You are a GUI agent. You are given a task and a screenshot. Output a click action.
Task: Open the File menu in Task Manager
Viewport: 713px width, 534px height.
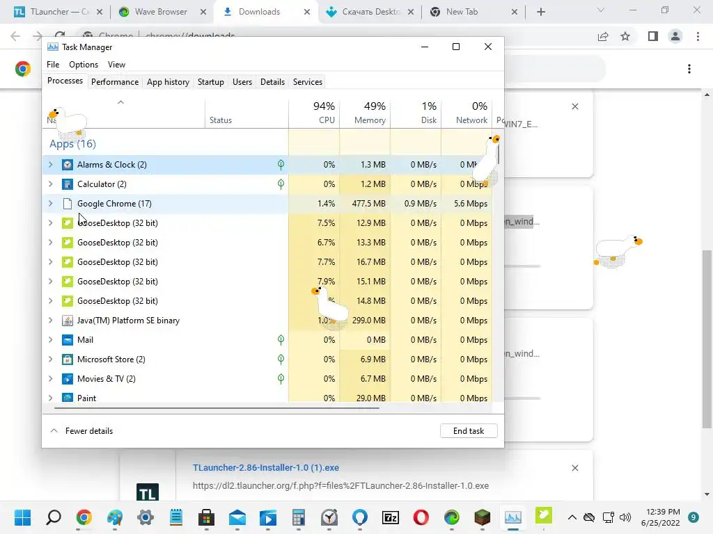53,65
